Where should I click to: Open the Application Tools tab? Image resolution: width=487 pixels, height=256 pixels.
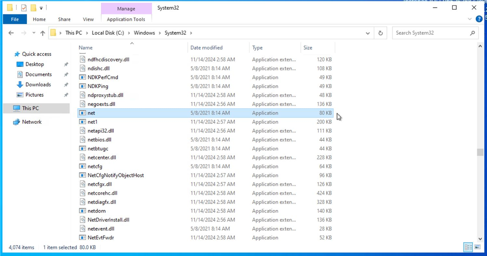(x=126, y=19)
